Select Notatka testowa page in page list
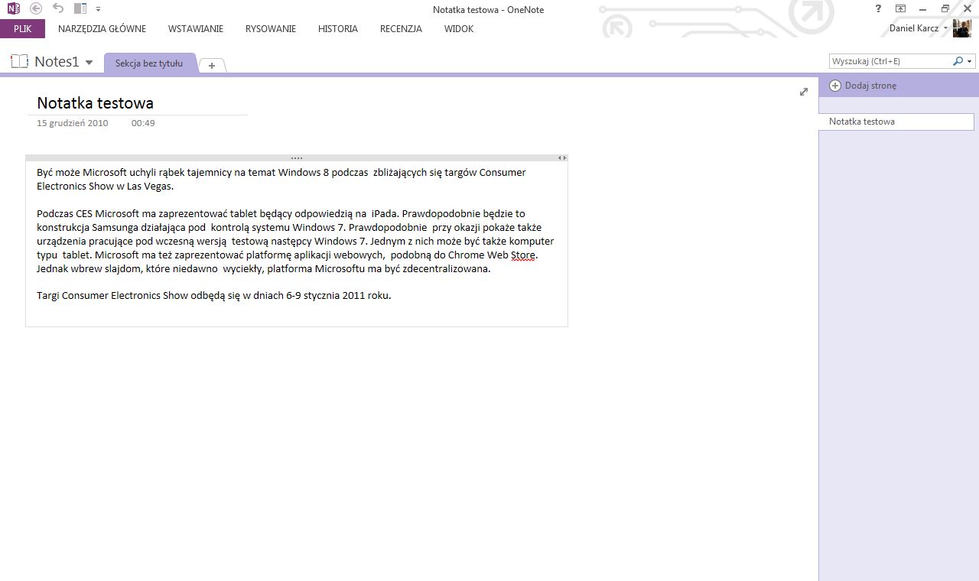This screenshot has width=979, height=581. point(896,122)
